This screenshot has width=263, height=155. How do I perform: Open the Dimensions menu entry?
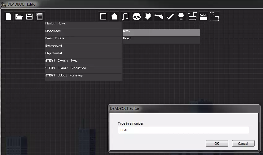(x=84, y=32)
